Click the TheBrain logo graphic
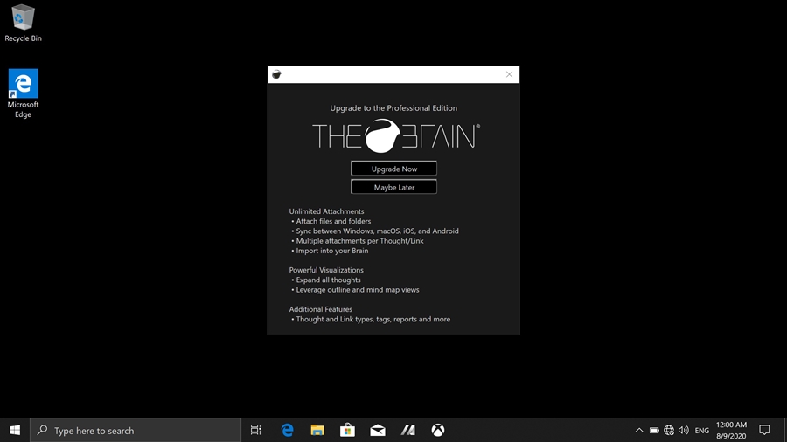The width and height of the screenshot is (787, 442). [x=396, y=135]
